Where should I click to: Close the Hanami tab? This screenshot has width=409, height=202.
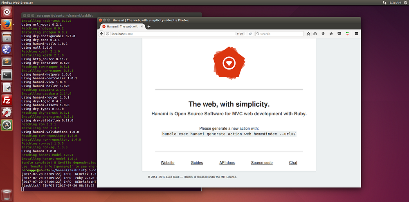pos(142,26)
